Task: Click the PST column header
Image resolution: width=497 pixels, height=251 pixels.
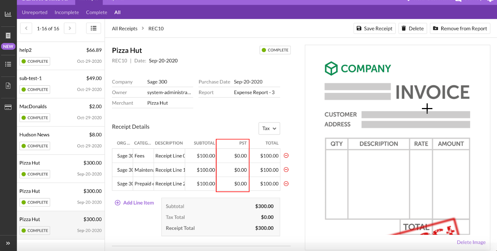Action: coord(243,143)
